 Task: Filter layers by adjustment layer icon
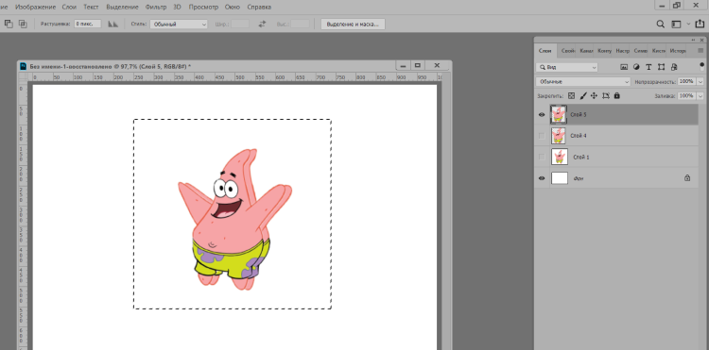[636, 67]
